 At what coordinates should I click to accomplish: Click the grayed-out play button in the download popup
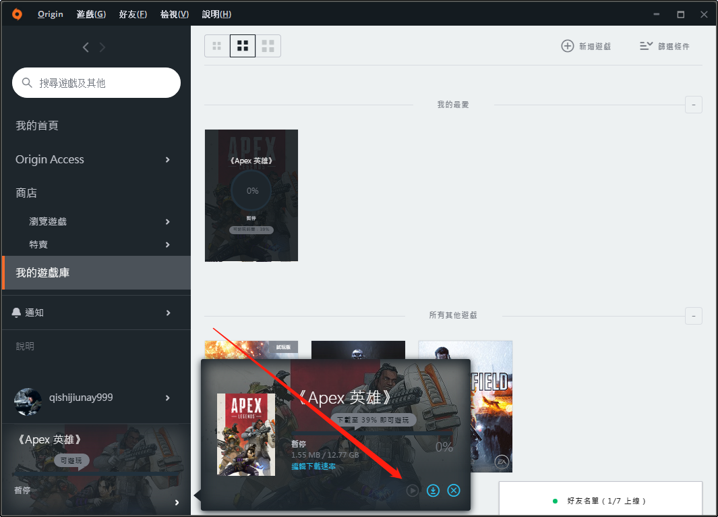point(413,491)
